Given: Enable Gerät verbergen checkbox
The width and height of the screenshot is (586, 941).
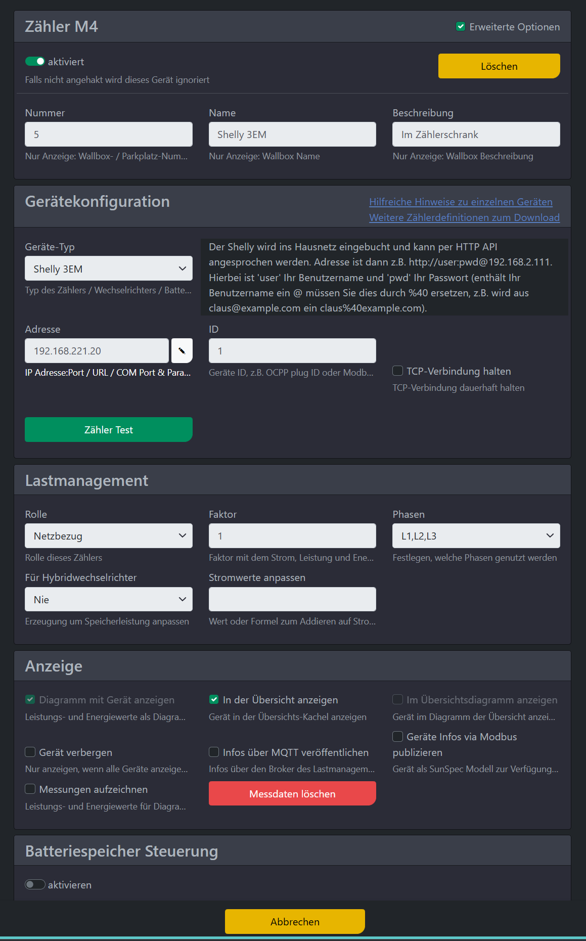Looking at the screenshot, I should [30, 752].
